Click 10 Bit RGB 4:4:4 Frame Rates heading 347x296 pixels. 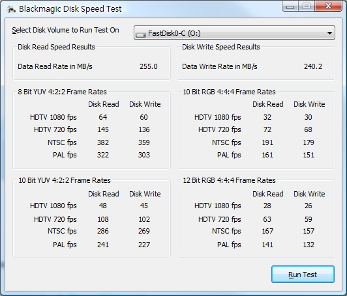(230, 92)
